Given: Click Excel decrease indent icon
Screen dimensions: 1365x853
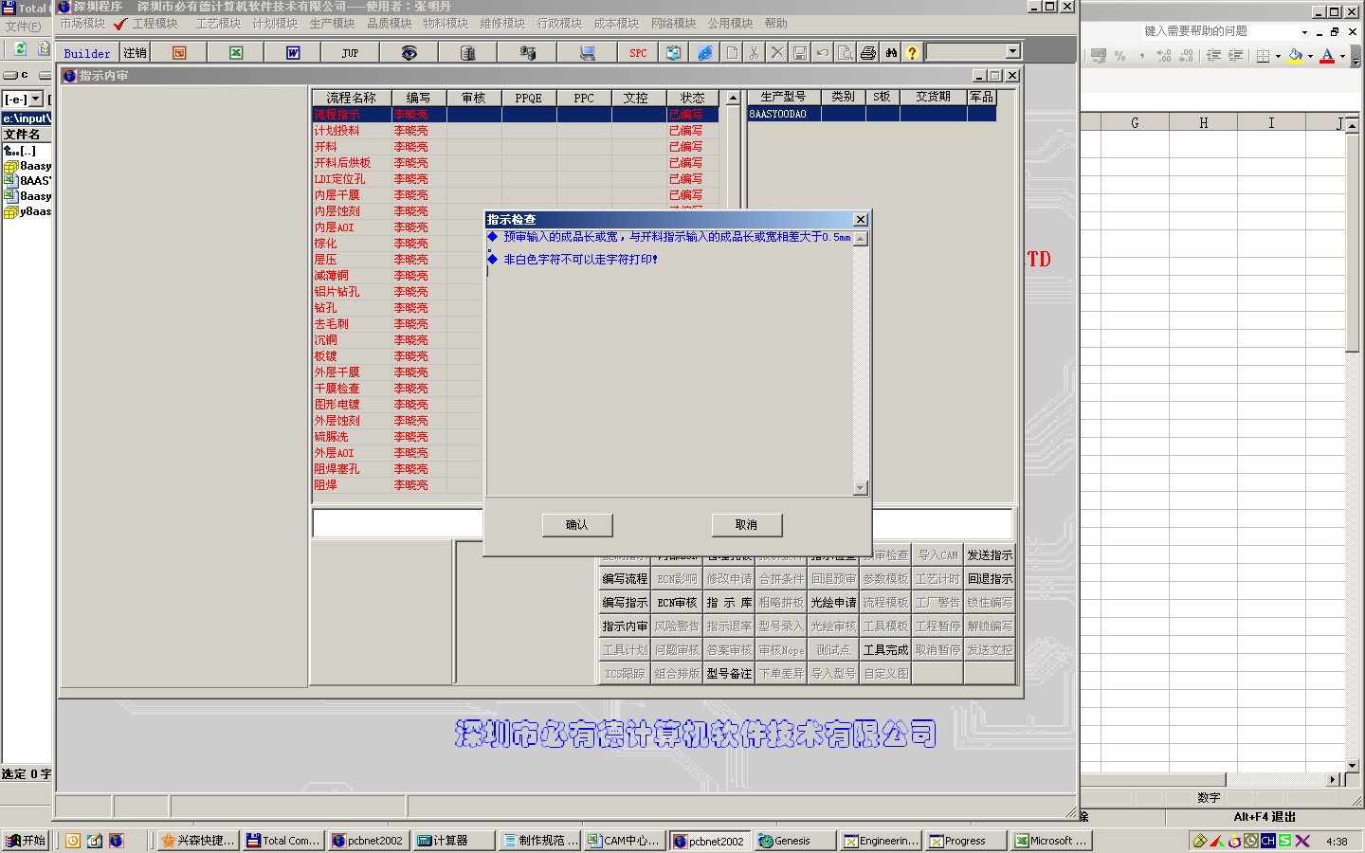Looking at the screenshot, I should click(1213, 56).
